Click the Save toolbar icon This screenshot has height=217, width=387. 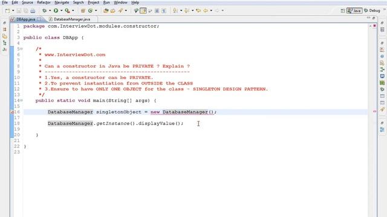19,11
